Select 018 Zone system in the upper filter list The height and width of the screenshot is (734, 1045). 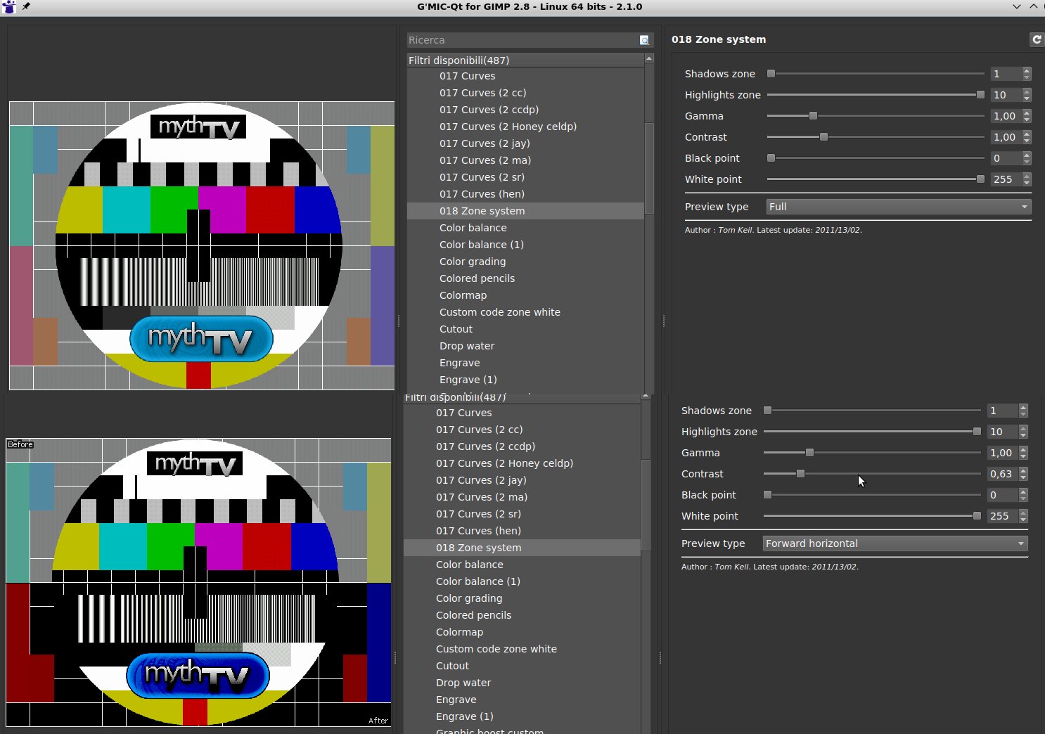tap(525, 211)
